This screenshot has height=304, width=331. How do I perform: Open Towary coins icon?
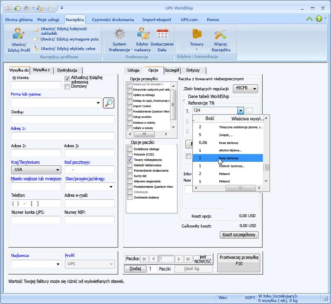pos(197,34)
